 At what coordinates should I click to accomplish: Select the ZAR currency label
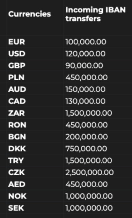click(x=16, y=113)
